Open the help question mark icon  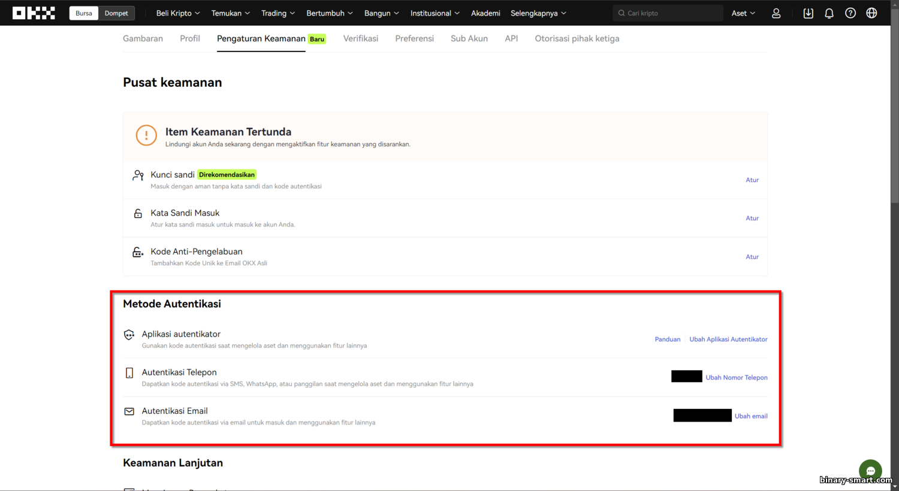[x=850, y=13]
